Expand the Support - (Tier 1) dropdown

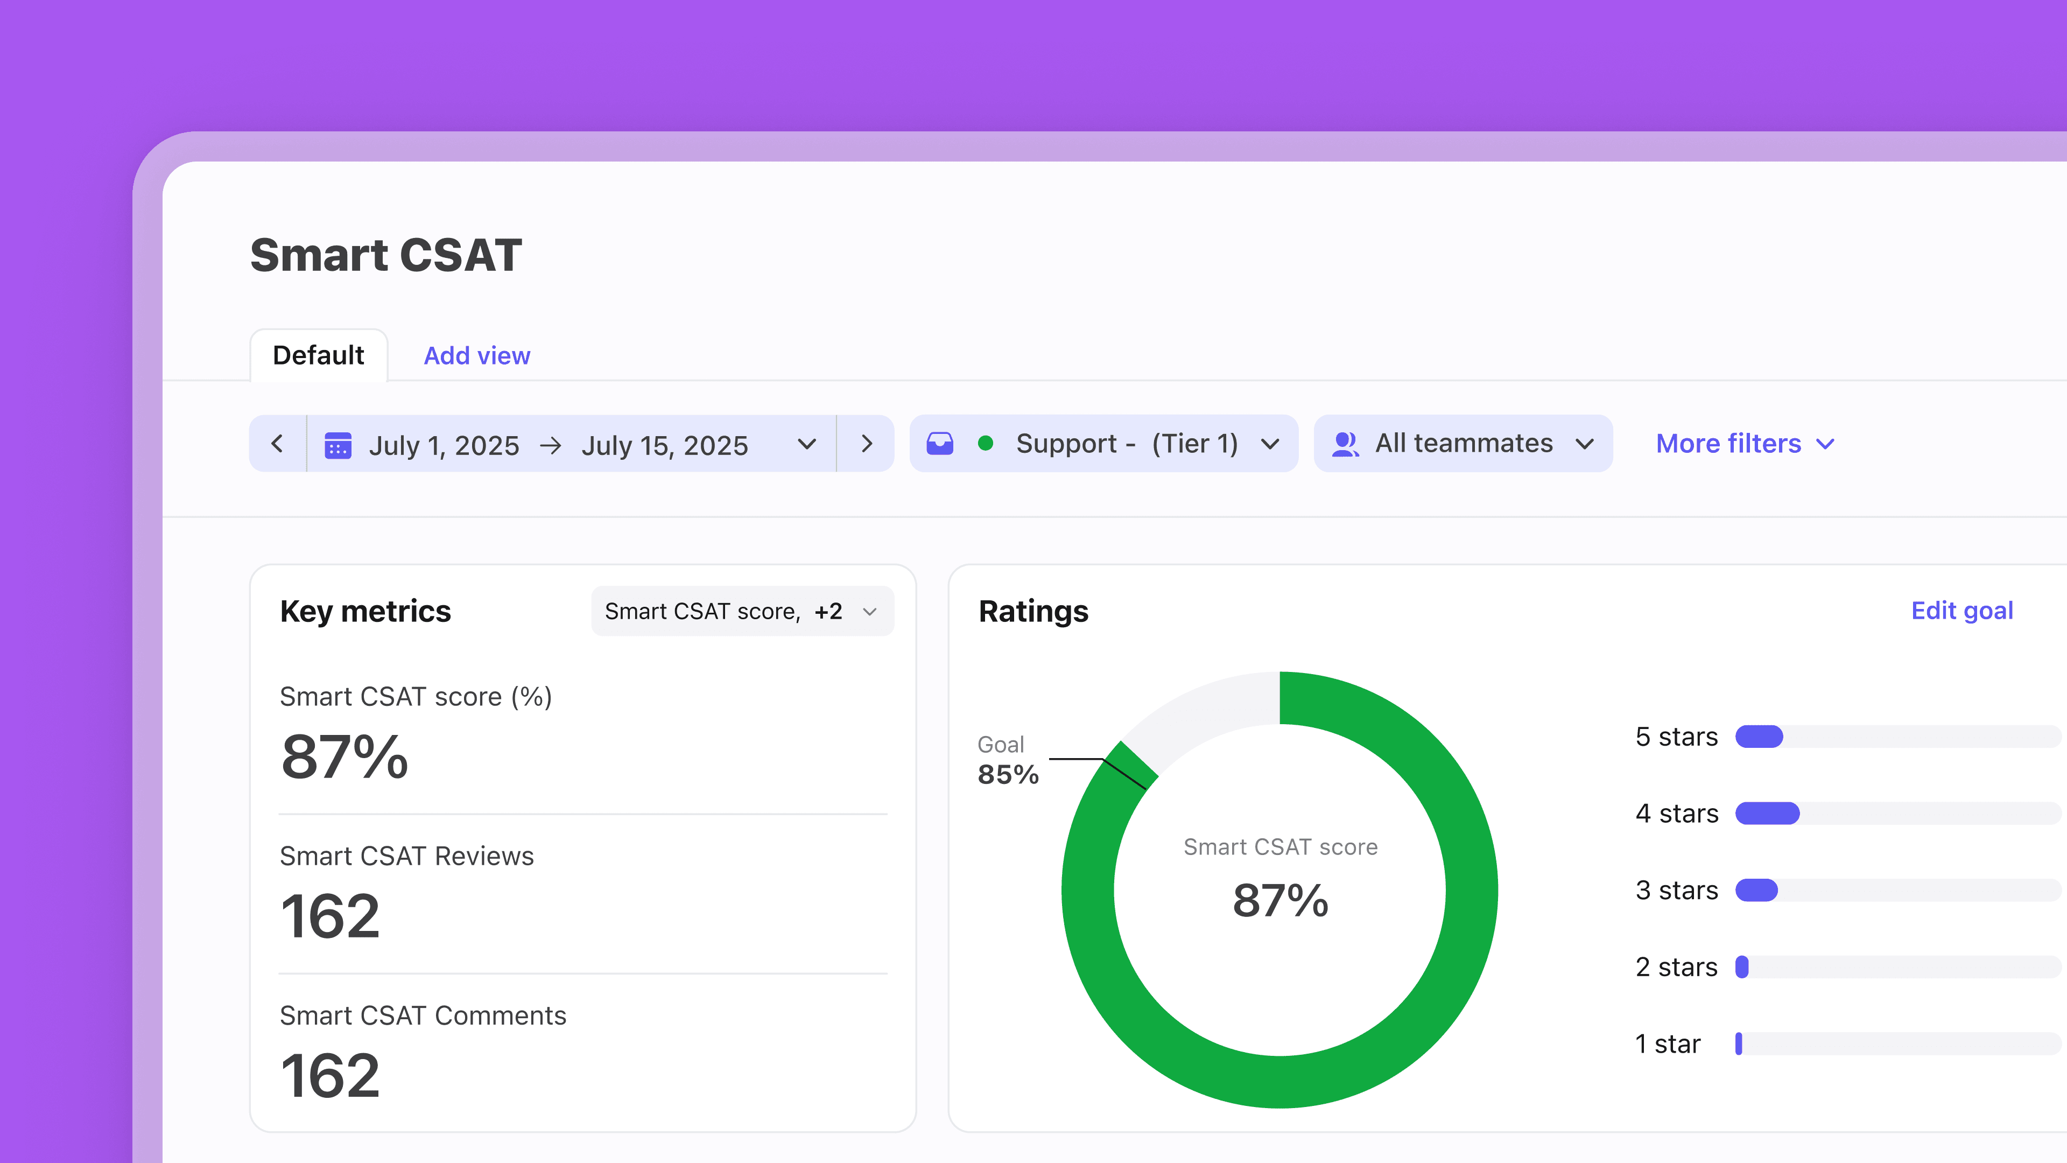1103,443
